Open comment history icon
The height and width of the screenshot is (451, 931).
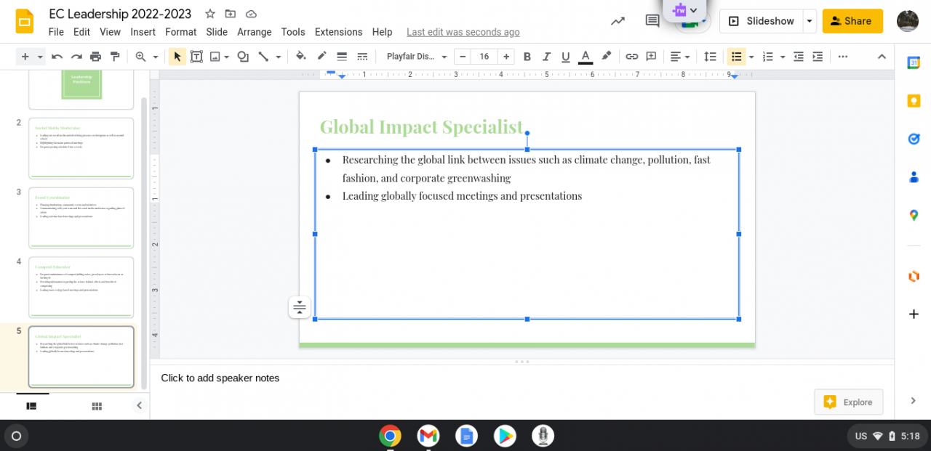click(652, 21)
